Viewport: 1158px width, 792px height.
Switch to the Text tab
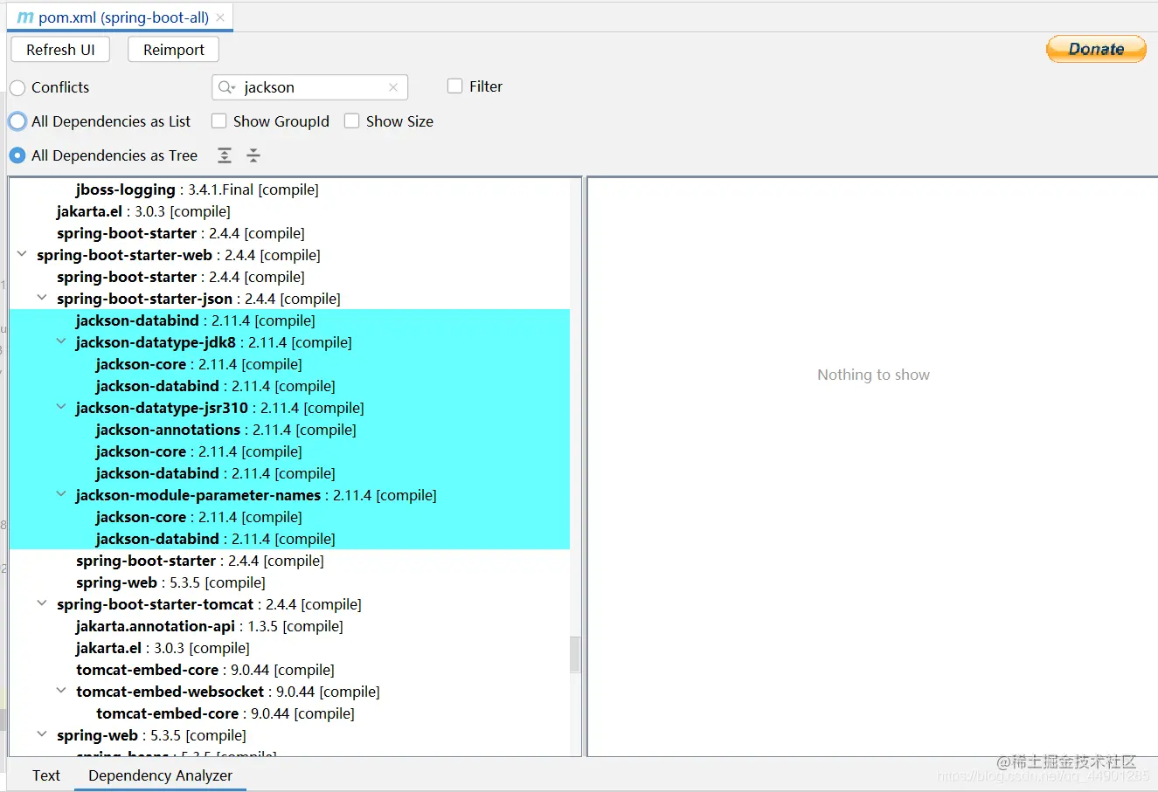(46, 775)
